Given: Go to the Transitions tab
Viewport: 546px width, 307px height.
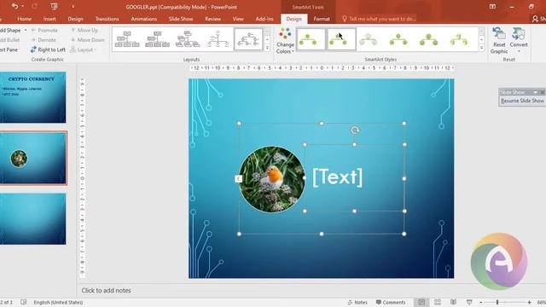Looking at the screenshot, I should [107, 19].
